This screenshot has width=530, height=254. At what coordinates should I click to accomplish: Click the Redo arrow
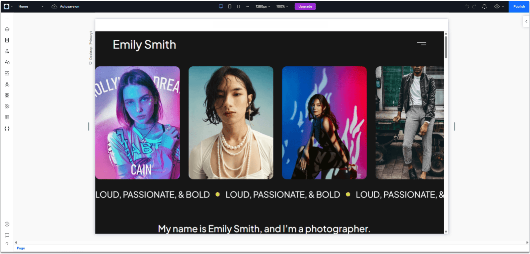click(x=474, y=6)
